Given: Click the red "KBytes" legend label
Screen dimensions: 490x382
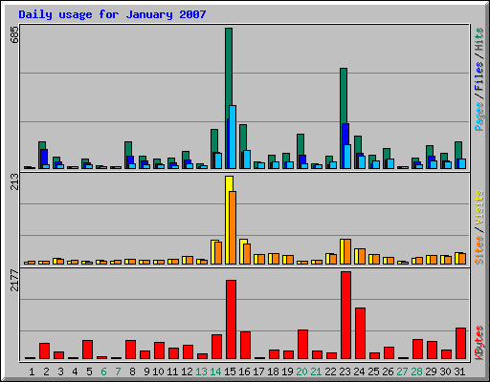Looking at the screenshot, I should point(479,343).
